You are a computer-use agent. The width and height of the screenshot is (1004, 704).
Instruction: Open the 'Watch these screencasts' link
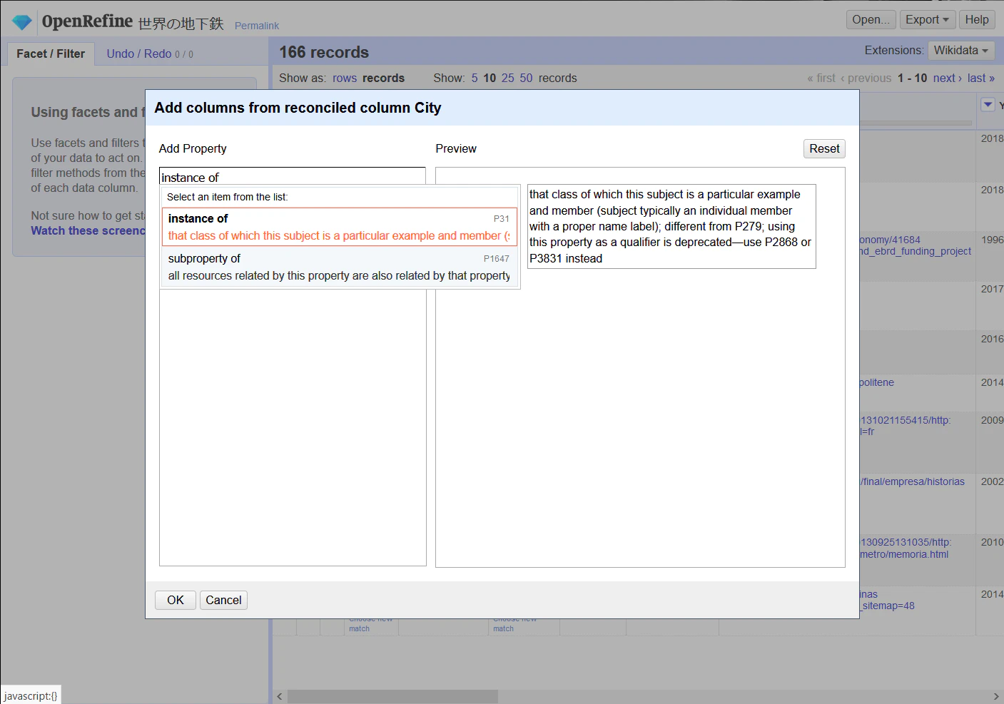pos(88,231)
